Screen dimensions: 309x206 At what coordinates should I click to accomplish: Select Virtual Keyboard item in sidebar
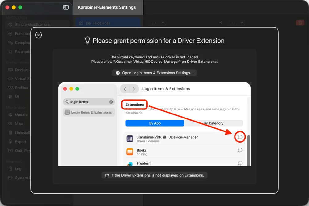pos(19,79)
